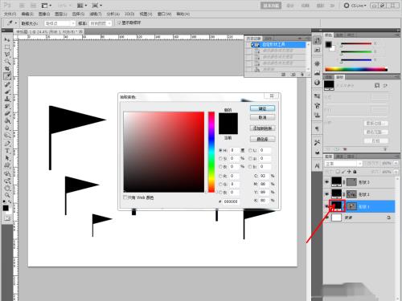Select the Zoom tool
The width and height of the screenshot is (402, 301).
tap(7, 195)
